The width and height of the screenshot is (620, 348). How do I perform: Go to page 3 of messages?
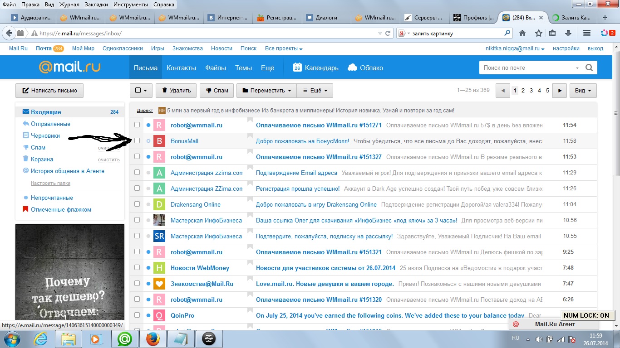coord(531,91)
